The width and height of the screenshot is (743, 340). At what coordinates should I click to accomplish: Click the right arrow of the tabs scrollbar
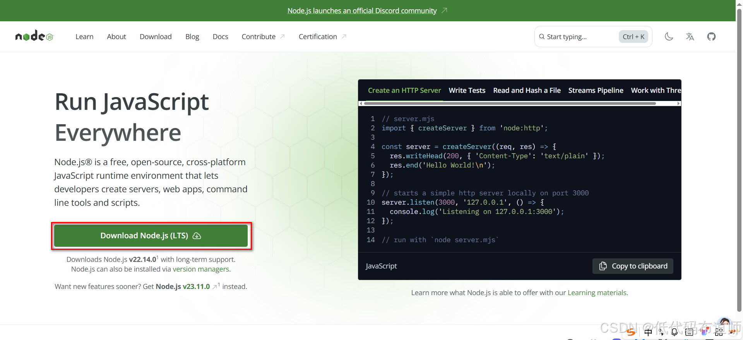point(678,104)
